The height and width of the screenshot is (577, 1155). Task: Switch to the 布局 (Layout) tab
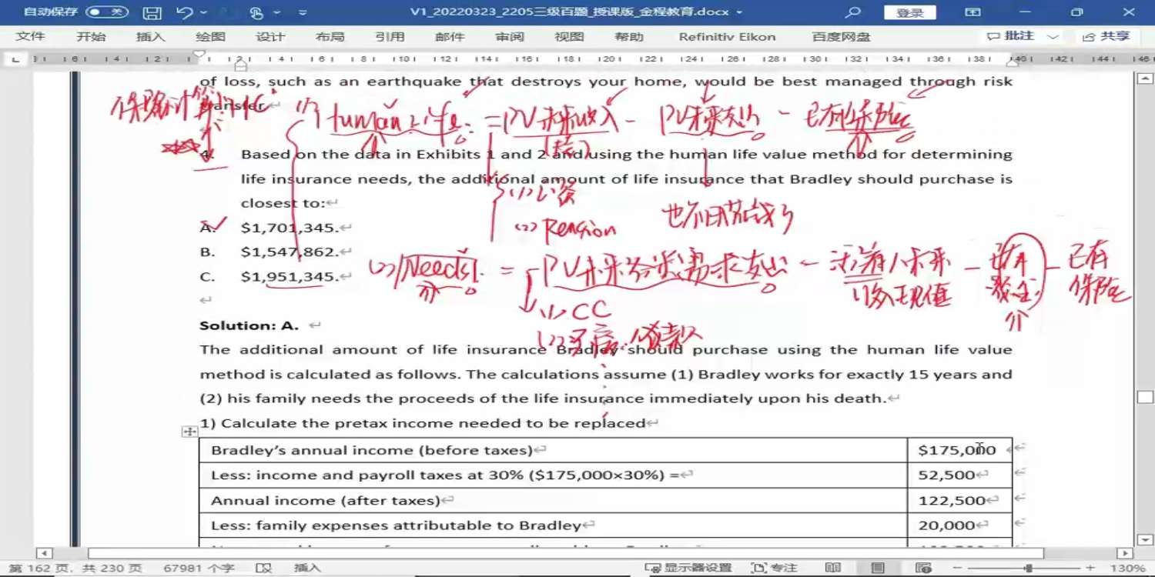point(330,37)
